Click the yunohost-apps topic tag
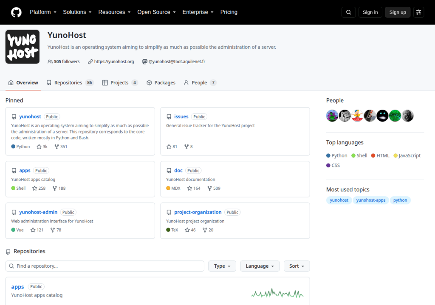The width and height of the screenshot is (435, 305). click(370, 200)
